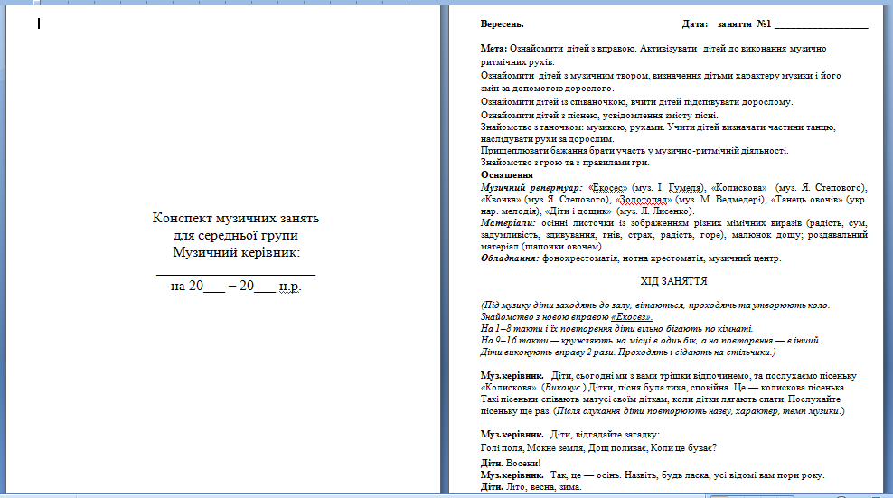
Task: Click the heading "Вересень."
Action: 502,23
